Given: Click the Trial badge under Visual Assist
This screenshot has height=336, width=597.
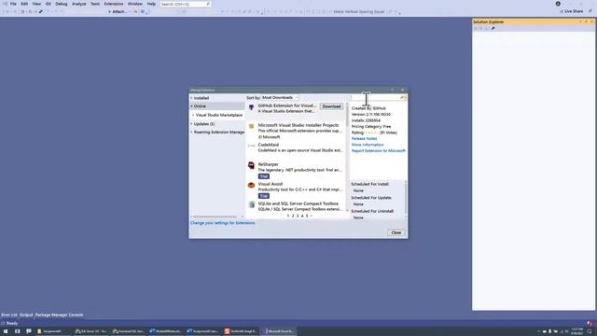Looking at the screenshot, I should pyautogui.click(x=263, y=196).
